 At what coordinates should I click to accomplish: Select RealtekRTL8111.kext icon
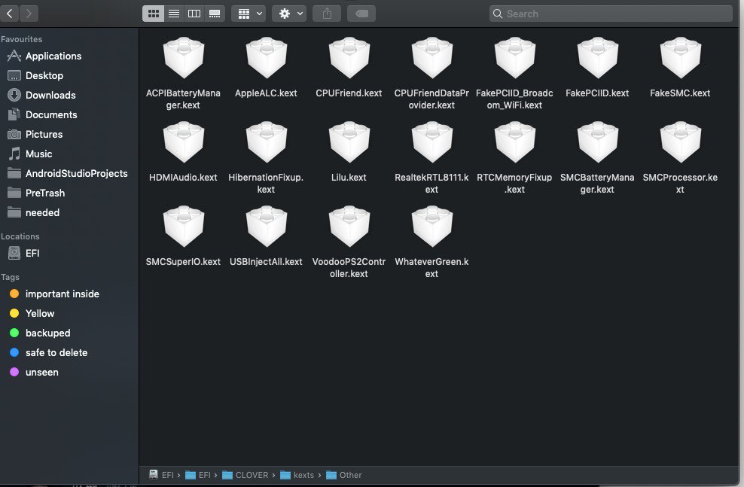[x=431, y=142]
